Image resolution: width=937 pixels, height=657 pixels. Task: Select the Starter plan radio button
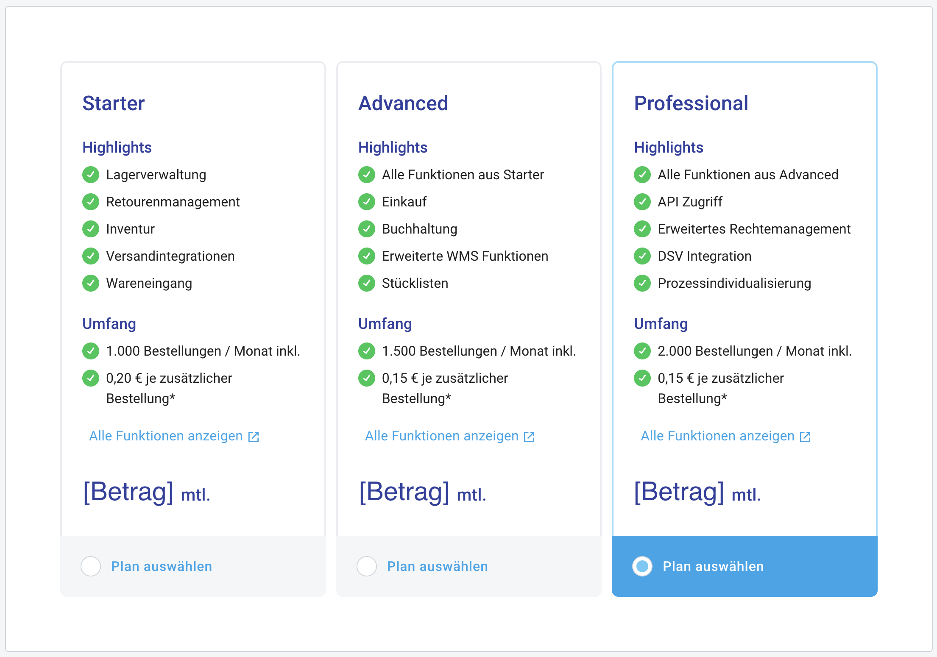[x=91, y=566]
